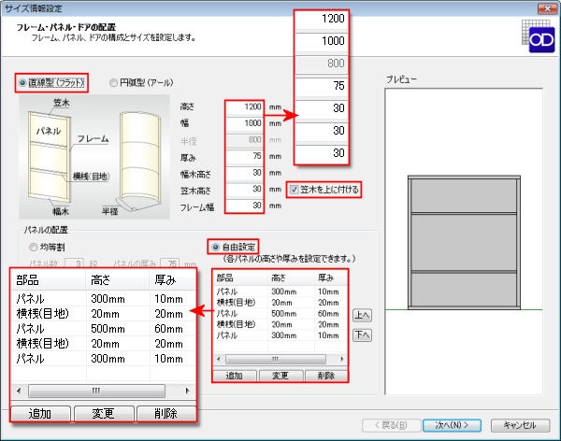Click the フレーム幅 input field beside its label
Screen dimensions: 561x441
(x=246, y=206)
